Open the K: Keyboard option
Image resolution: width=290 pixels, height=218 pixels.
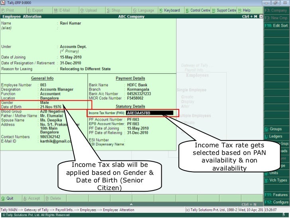pos(172,10)
